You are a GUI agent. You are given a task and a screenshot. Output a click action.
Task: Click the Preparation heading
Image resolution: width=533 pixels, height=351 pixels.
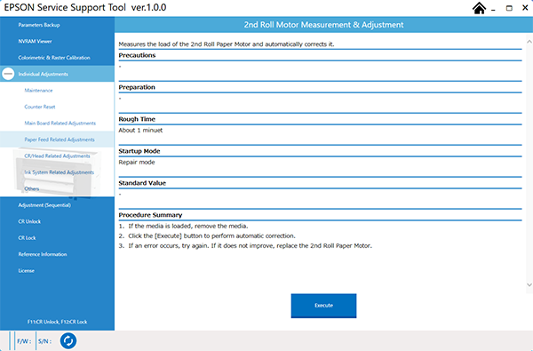(x=137, y=87)
